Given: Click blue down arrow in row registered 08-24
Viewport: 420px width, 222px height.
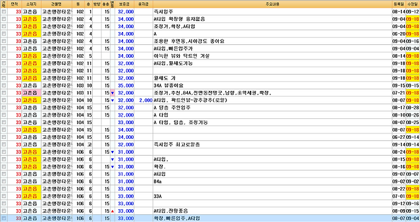Looking at the screenshot, I should 113,152.
